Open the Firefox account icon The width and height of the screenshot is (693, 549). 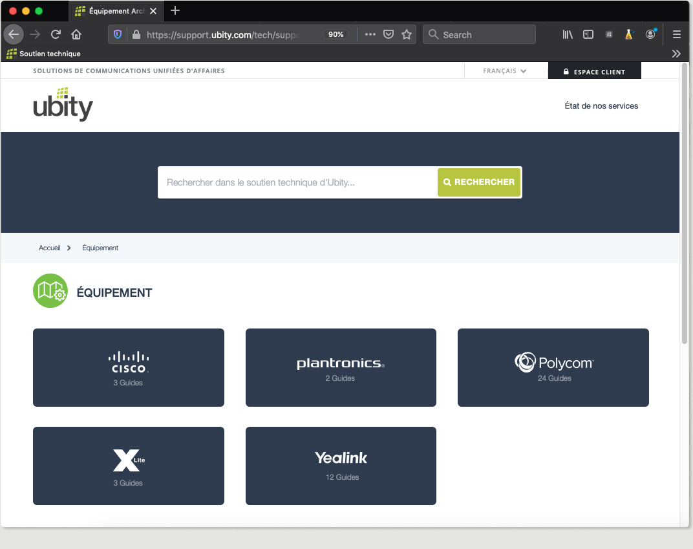(x=651, y=34)
